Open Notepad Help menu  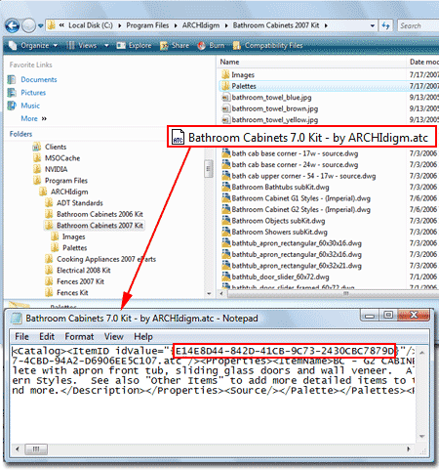click(143, 336)
